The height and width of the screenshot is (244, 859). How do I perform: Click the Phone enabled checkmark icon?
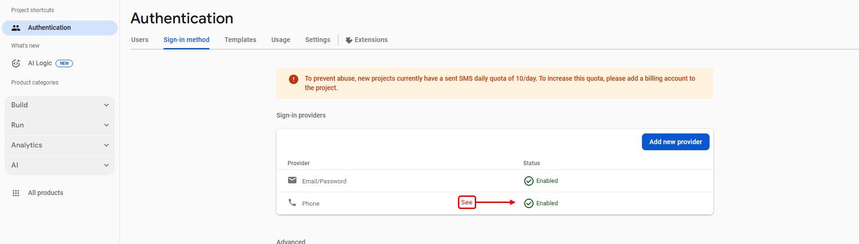pyautogui.click(x=528, y=203)
